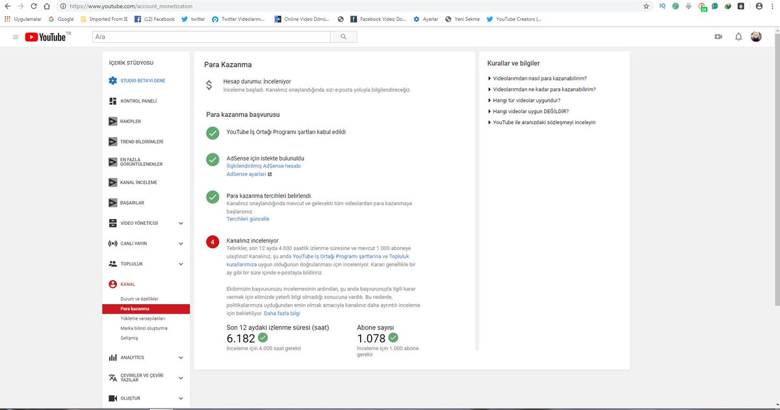
Task: Click the 'Daha fazla bilgi' link
Action: click(282, 313)
